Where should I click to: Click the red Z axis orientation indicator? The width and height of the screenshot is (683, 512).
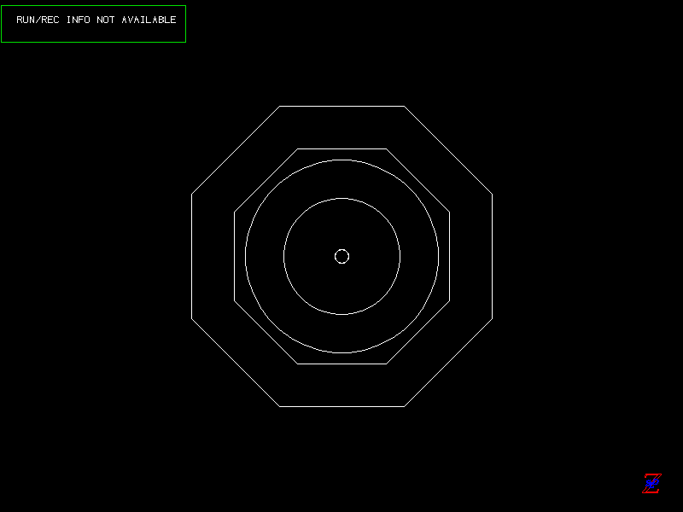coord(651,483)
